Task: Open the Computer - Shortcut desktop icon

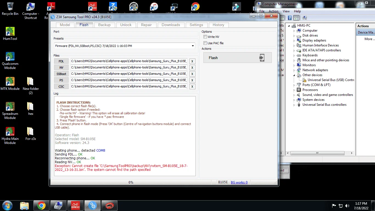Action: tap(30, 11)
